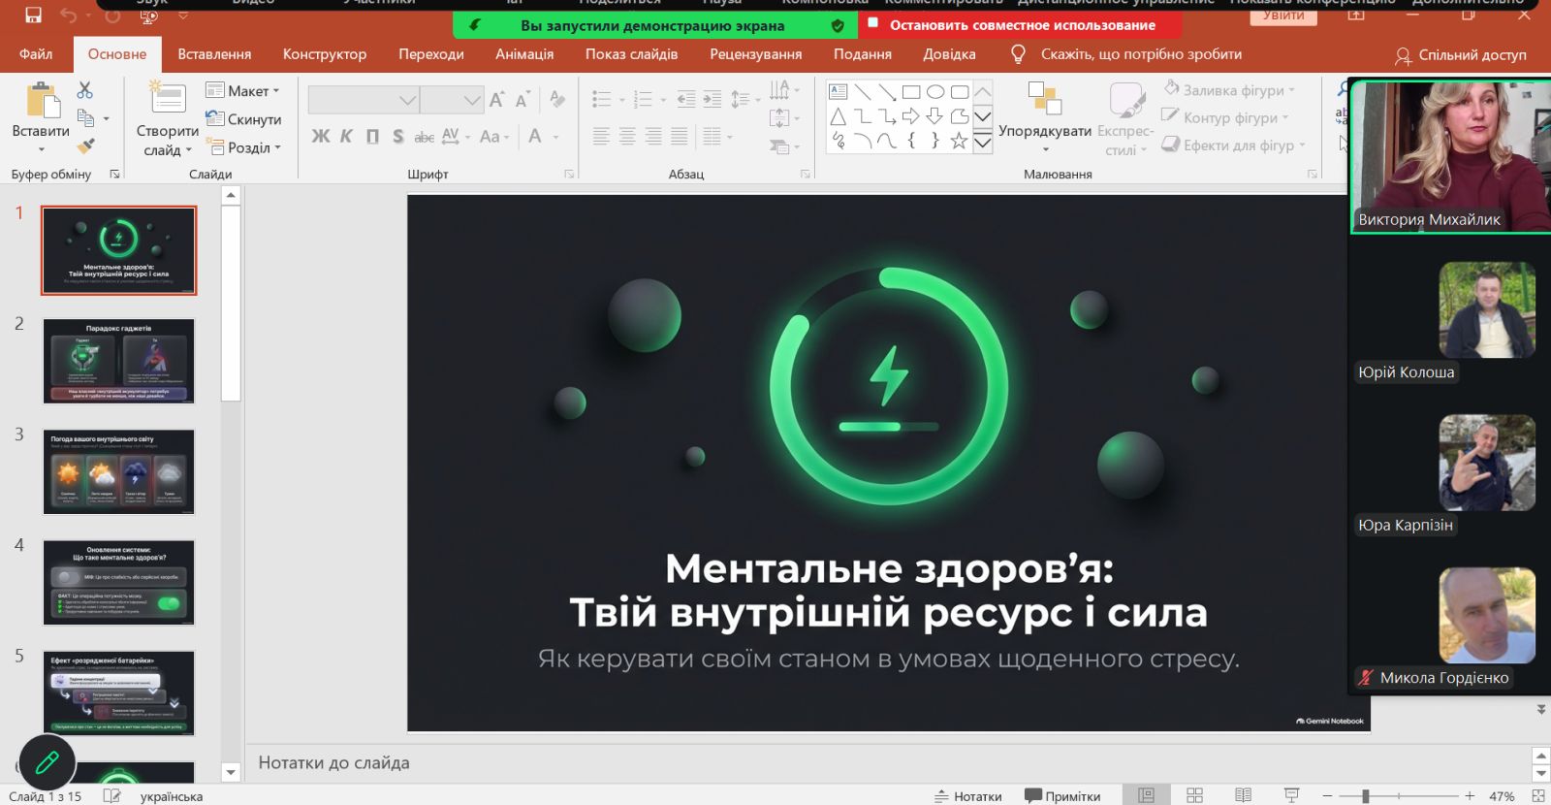Switch to the Рецензування tab
Screen dimensions: 1551x805
(755, 54)
